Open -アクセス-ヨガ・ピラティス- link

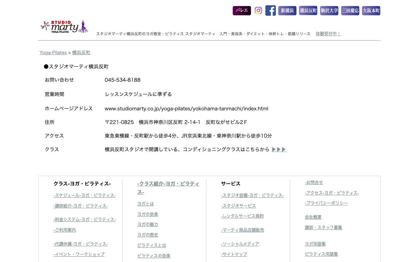coord(332,193)
